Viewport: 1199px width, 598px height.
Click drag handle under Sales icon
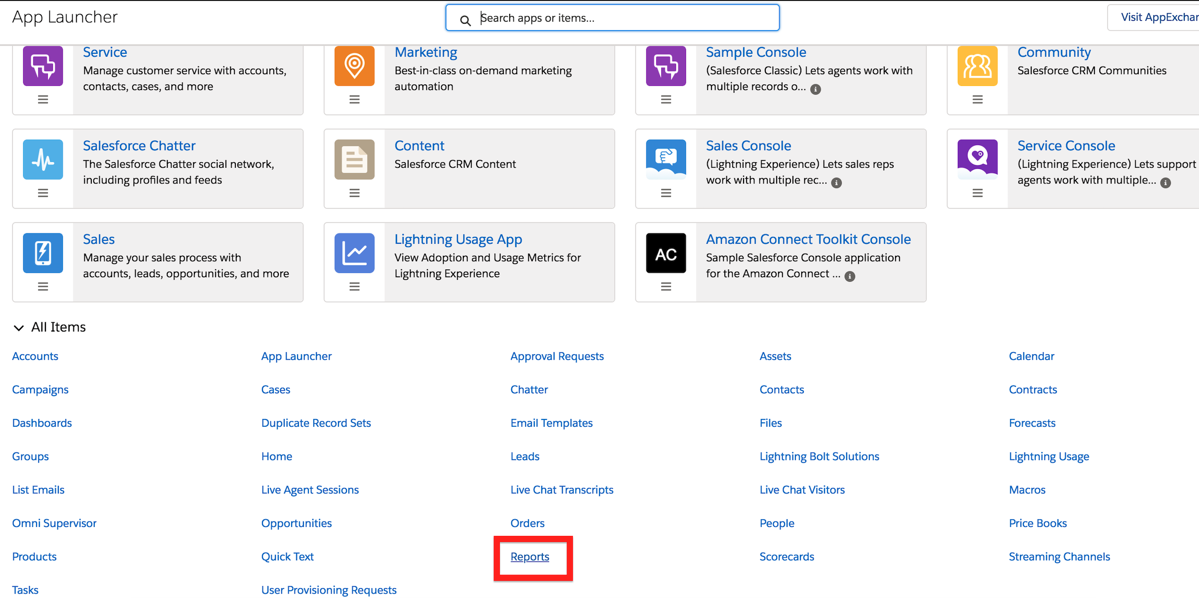(43, 287)
